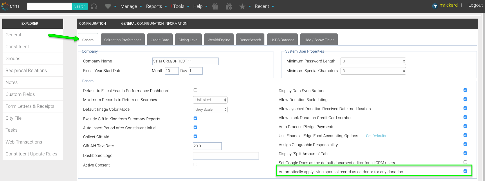Image resolution: width=485 pixels, height=181 pixels.
Task: Switch to the Giving Level tab
Action: [188, 40]
